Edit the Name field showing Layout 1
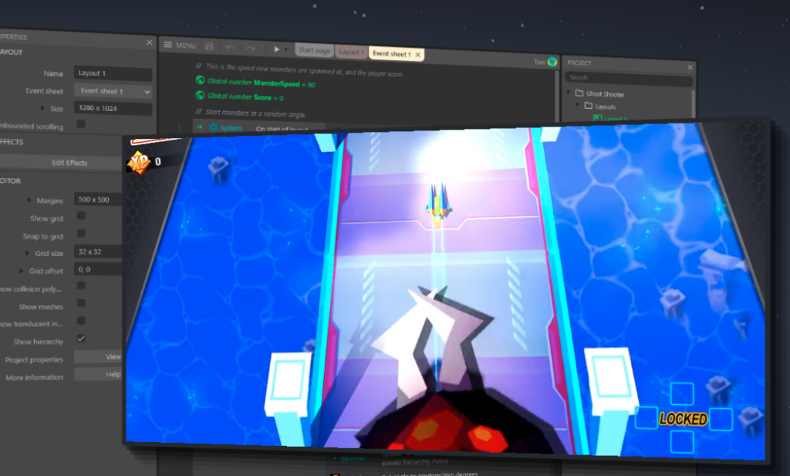This screenshot has height=476, width=790. 113,73
